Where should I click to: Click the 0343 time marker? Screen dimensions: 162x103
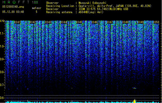(48, 22)
